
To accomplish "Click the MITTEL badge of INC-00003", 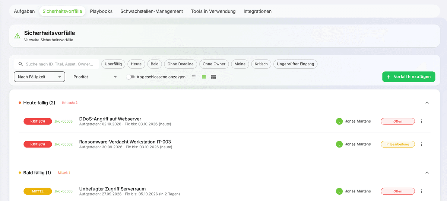I will click(x=38, y=191).
